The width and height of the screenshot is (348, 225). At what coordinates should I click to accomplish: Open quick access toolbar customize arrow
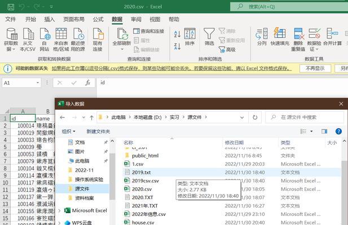pyautogui.click(x=51, y=7)
